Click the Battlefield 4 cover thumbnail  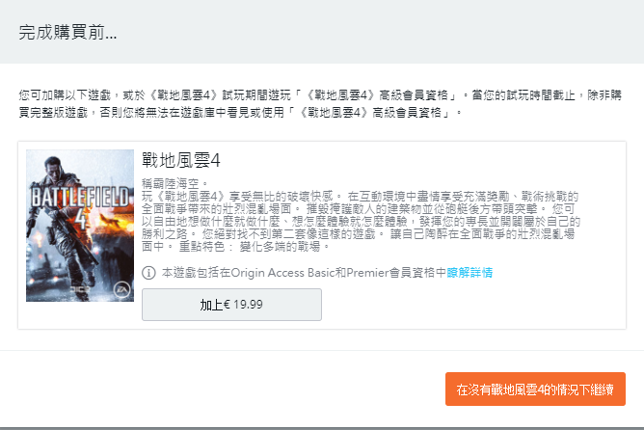pos(80,226)
